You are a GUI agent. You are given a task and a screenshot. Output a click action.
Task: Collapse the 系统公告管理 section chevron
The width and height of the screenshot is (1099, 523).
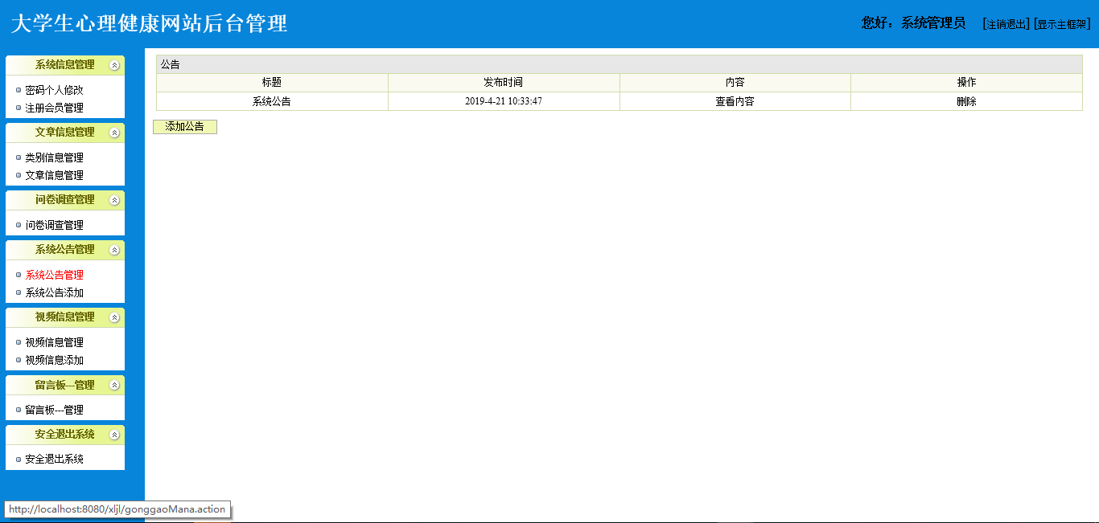pos(114,250)
